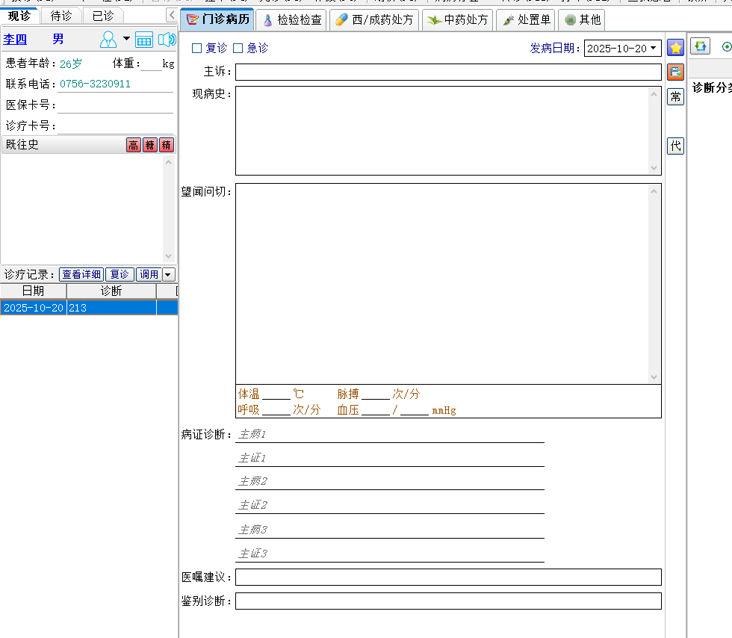Click the 查看详细 button
The image size is (732, 638).
(81, 274)
